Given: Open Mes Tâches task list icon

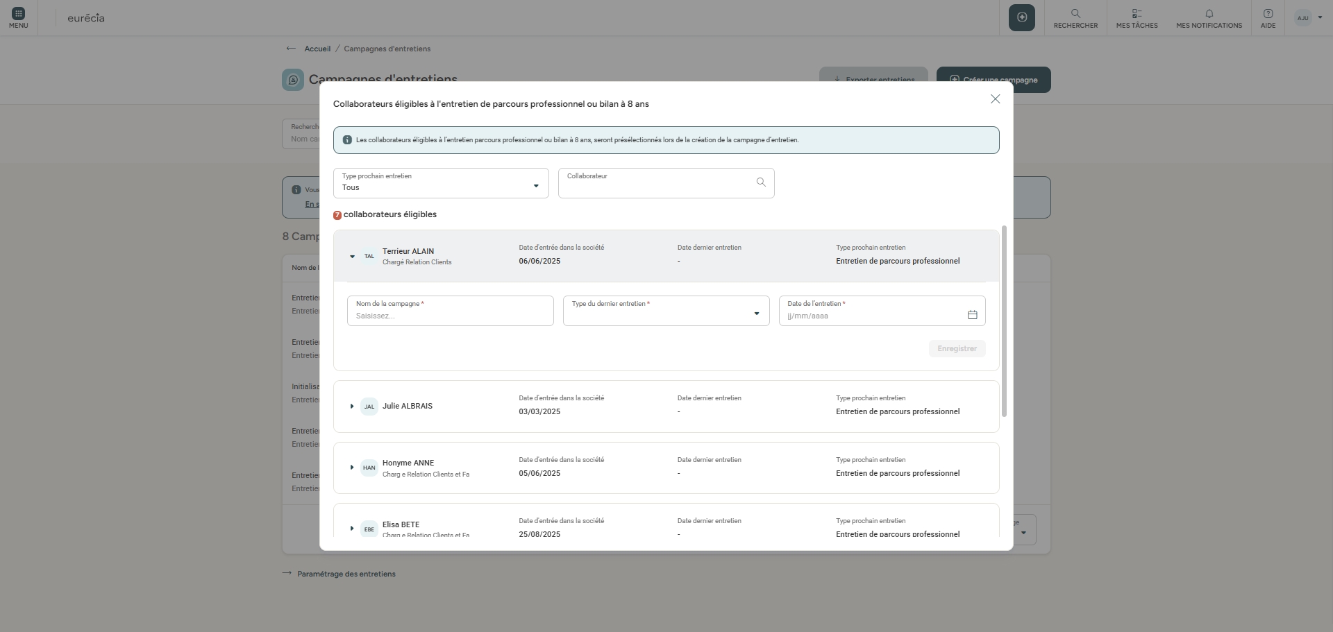Looking at the screenshot, I should pyautogui.click(x=1137, y=14).
